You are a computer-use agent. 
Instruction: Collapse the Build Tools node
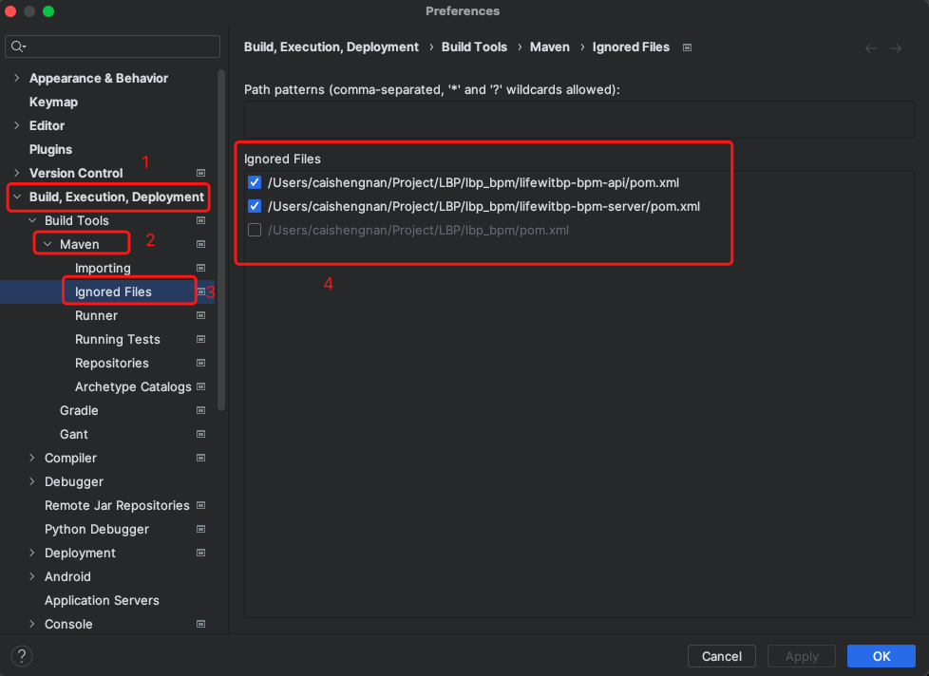32,220
